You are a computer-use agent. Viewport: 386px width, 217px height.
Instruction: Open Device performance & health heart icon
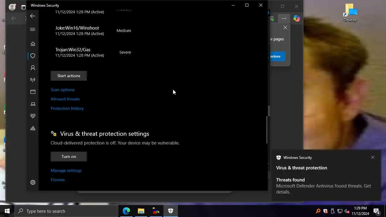(33, 116)
